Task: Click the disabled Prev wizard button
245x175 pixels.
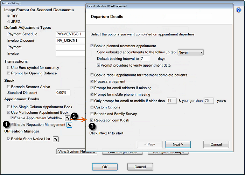Action: [x=150, y=144]
